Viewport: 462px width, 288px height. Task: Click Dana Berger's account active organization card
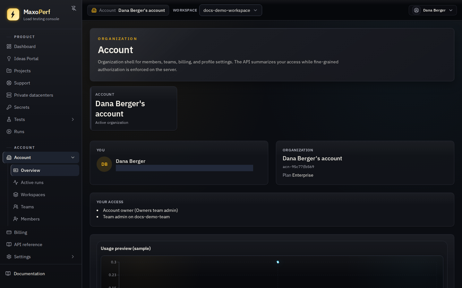(133, 108)
